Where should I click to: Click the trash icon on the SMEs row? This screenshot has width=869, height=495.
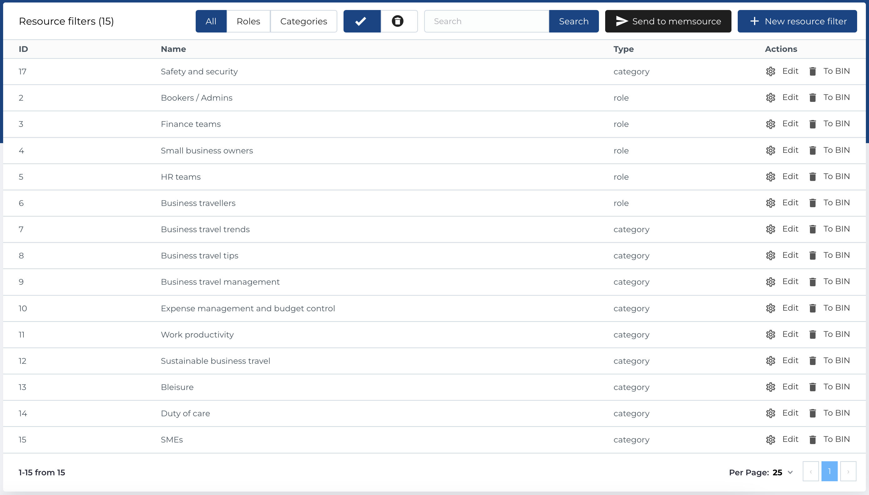[813, 439]
